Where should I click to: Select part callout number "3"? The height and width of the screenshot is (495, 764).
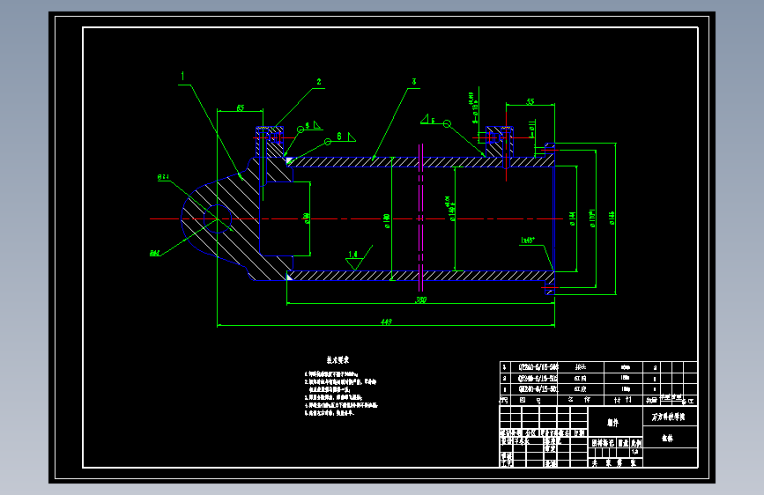coord(413,81)
